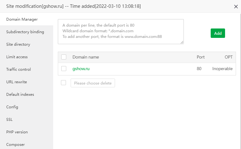Screen dimensions: 241x149
Task: Close the Site modification dialog
Action: (x=236, y=7)
